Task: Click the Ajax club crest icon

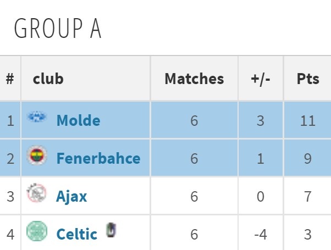Action: coord(36,193)
